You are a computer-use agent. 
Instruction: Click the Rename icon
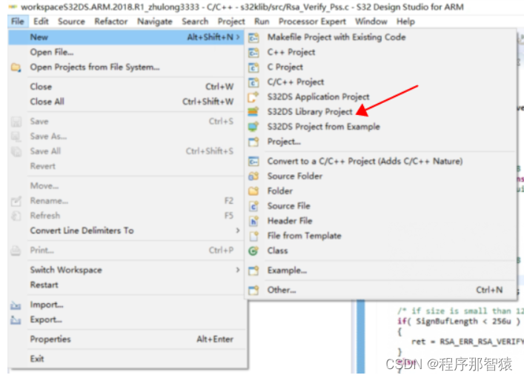tap(16, 201)
